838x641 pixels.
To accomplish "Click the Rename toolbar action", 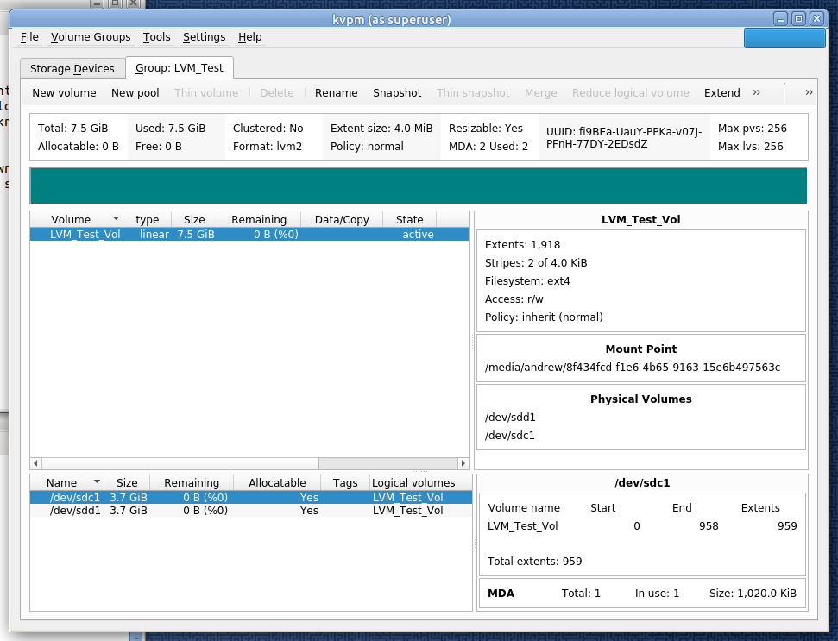I will coord(337,93).
